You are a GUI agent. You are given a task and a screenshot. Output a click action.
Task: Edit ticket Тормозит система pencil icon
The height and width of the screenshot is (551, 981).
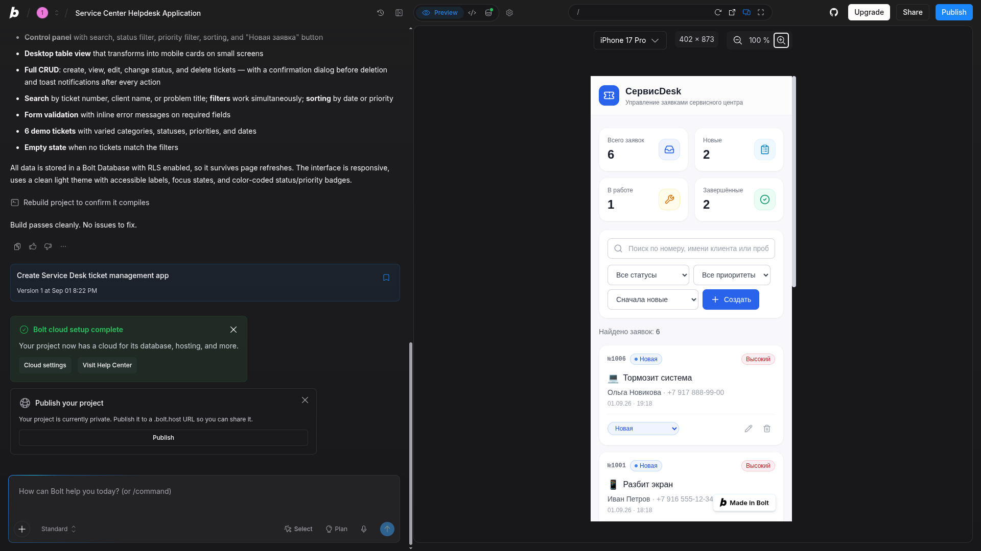click(x=749, y=429)
